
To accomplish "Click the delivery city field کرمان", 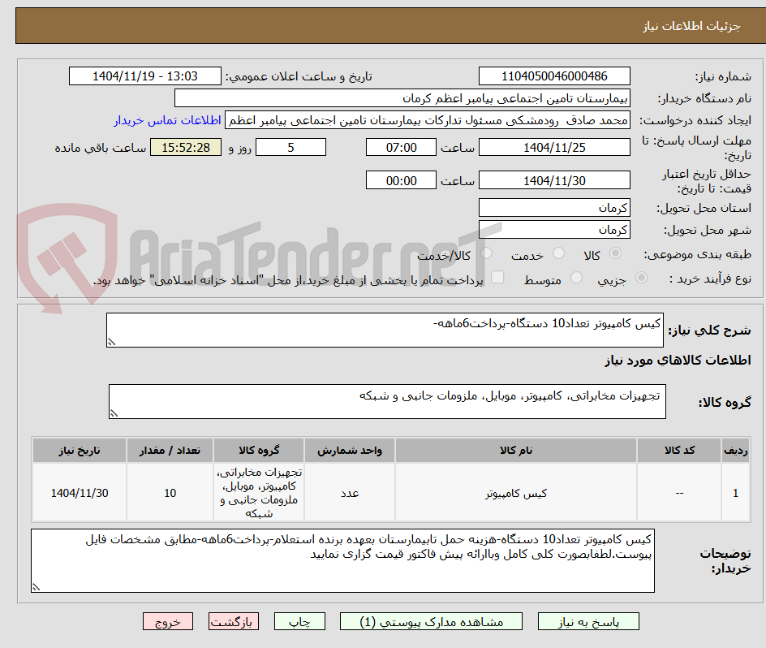I will [554, 229].
